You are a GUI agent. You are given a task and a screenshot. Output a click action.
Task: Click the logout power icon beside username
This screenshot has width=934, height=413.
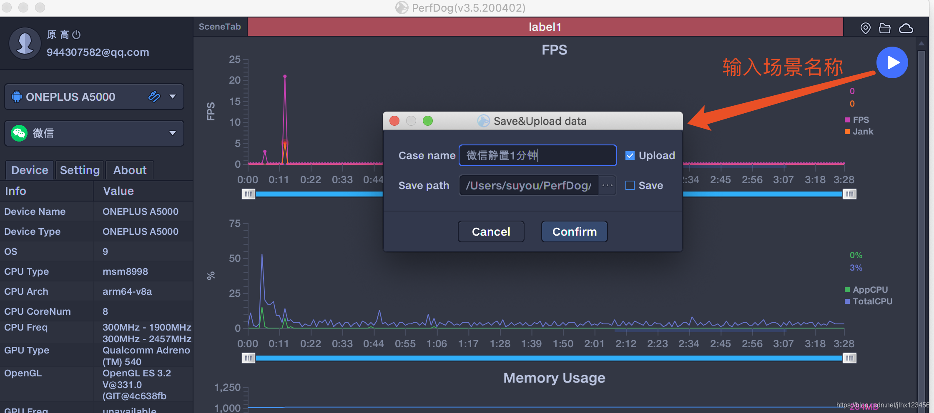76,35
